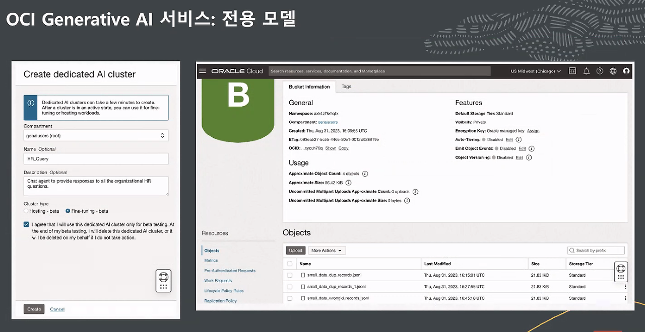Click info icon beside Approximate Object Count
Screen dimensions: 645x332
pyautogui.click(x=364, y=174)
